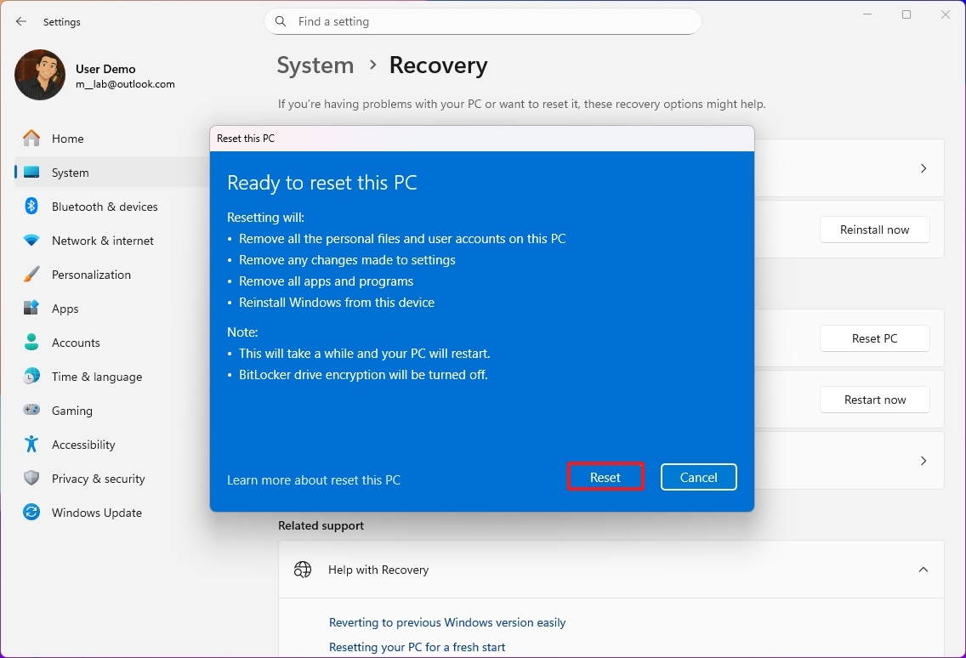966x658 pixels.
Task: Expand the top recovery option chevron
Action: [x=923, y=168]
